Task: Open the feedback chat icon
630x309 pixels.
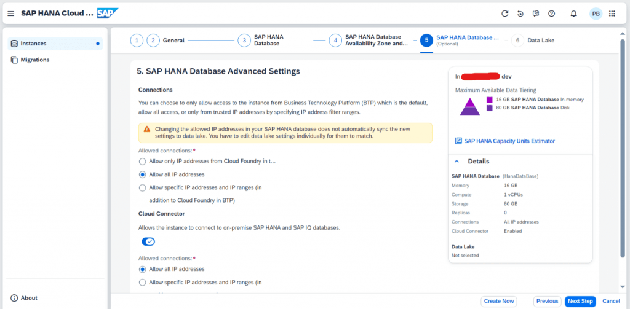Action: [536, 14]
